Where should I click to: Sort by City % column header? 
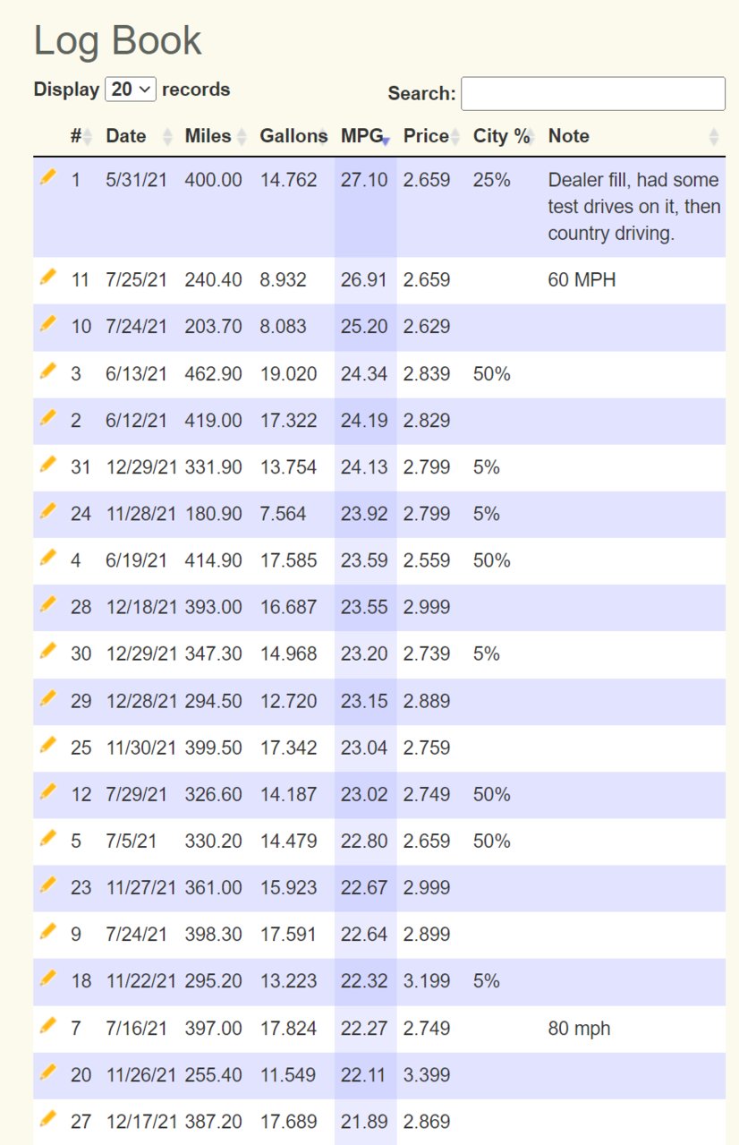(504, 136)
